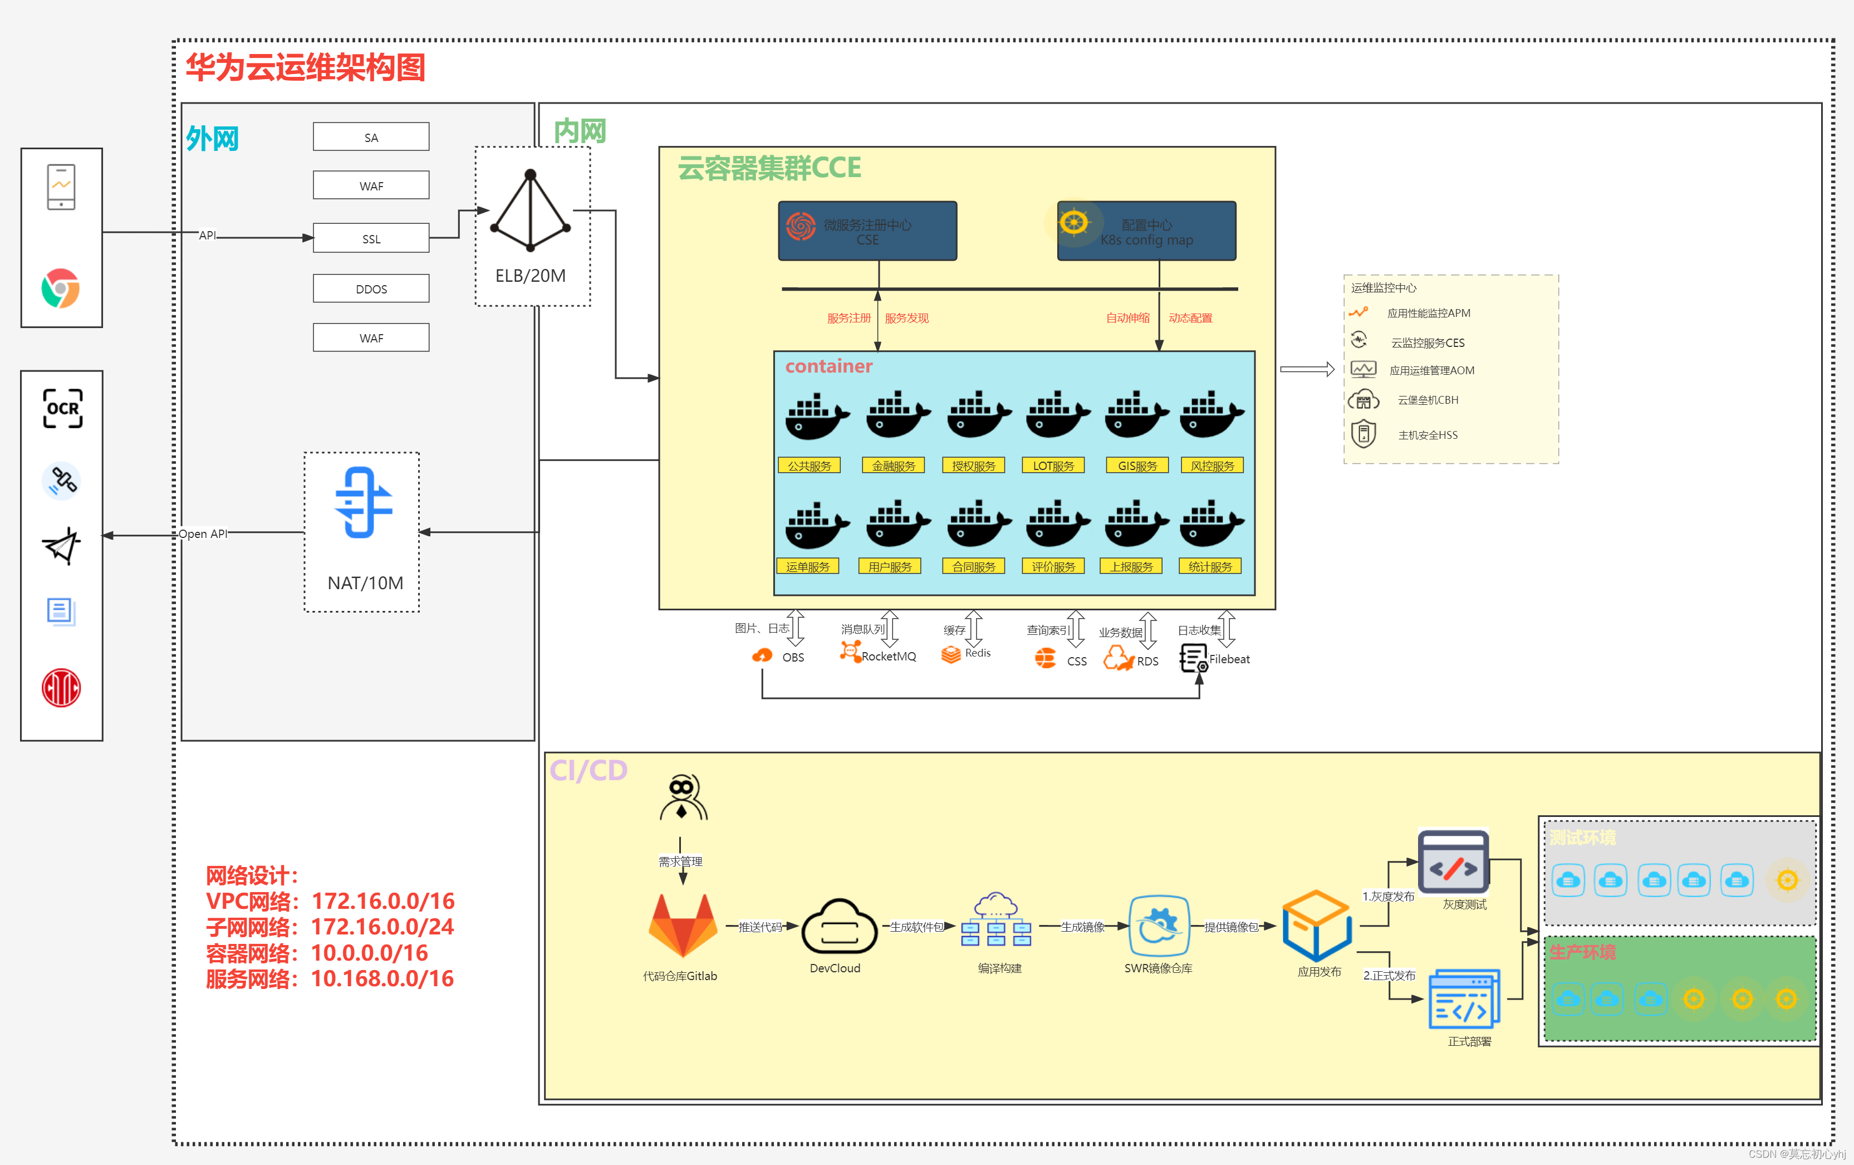
Task: Click the mobile phone client icon
Action: [x=61, y=187]
